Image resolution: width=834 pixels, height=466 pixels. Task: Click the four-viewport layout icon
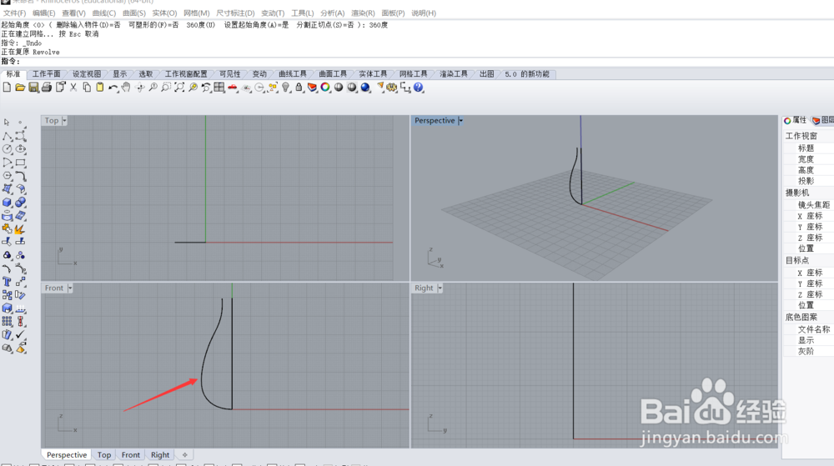tap(219, 88)
